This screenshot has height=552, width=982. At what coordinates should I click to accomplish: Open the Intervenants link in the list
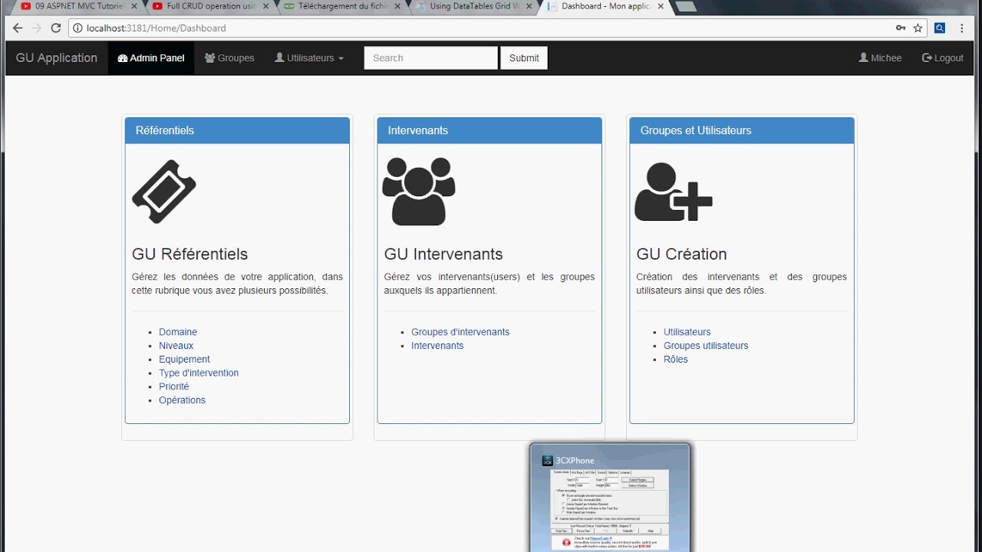[x=437, y=346]
